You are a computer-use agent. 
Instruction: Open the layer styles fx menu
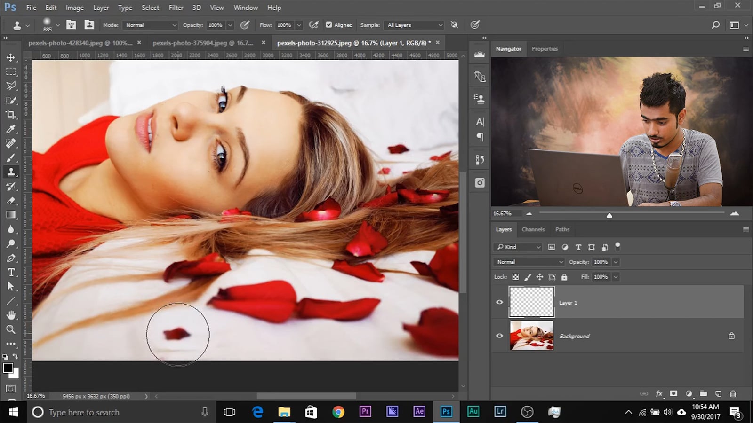point(659,394)
